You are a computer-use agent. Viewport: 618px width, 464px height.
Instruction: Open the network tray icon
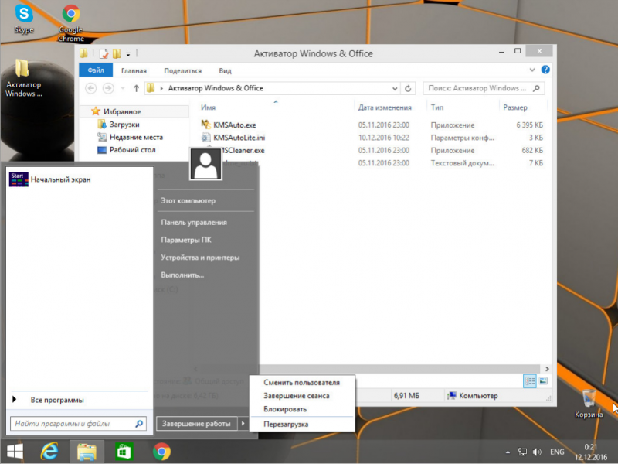523,452
